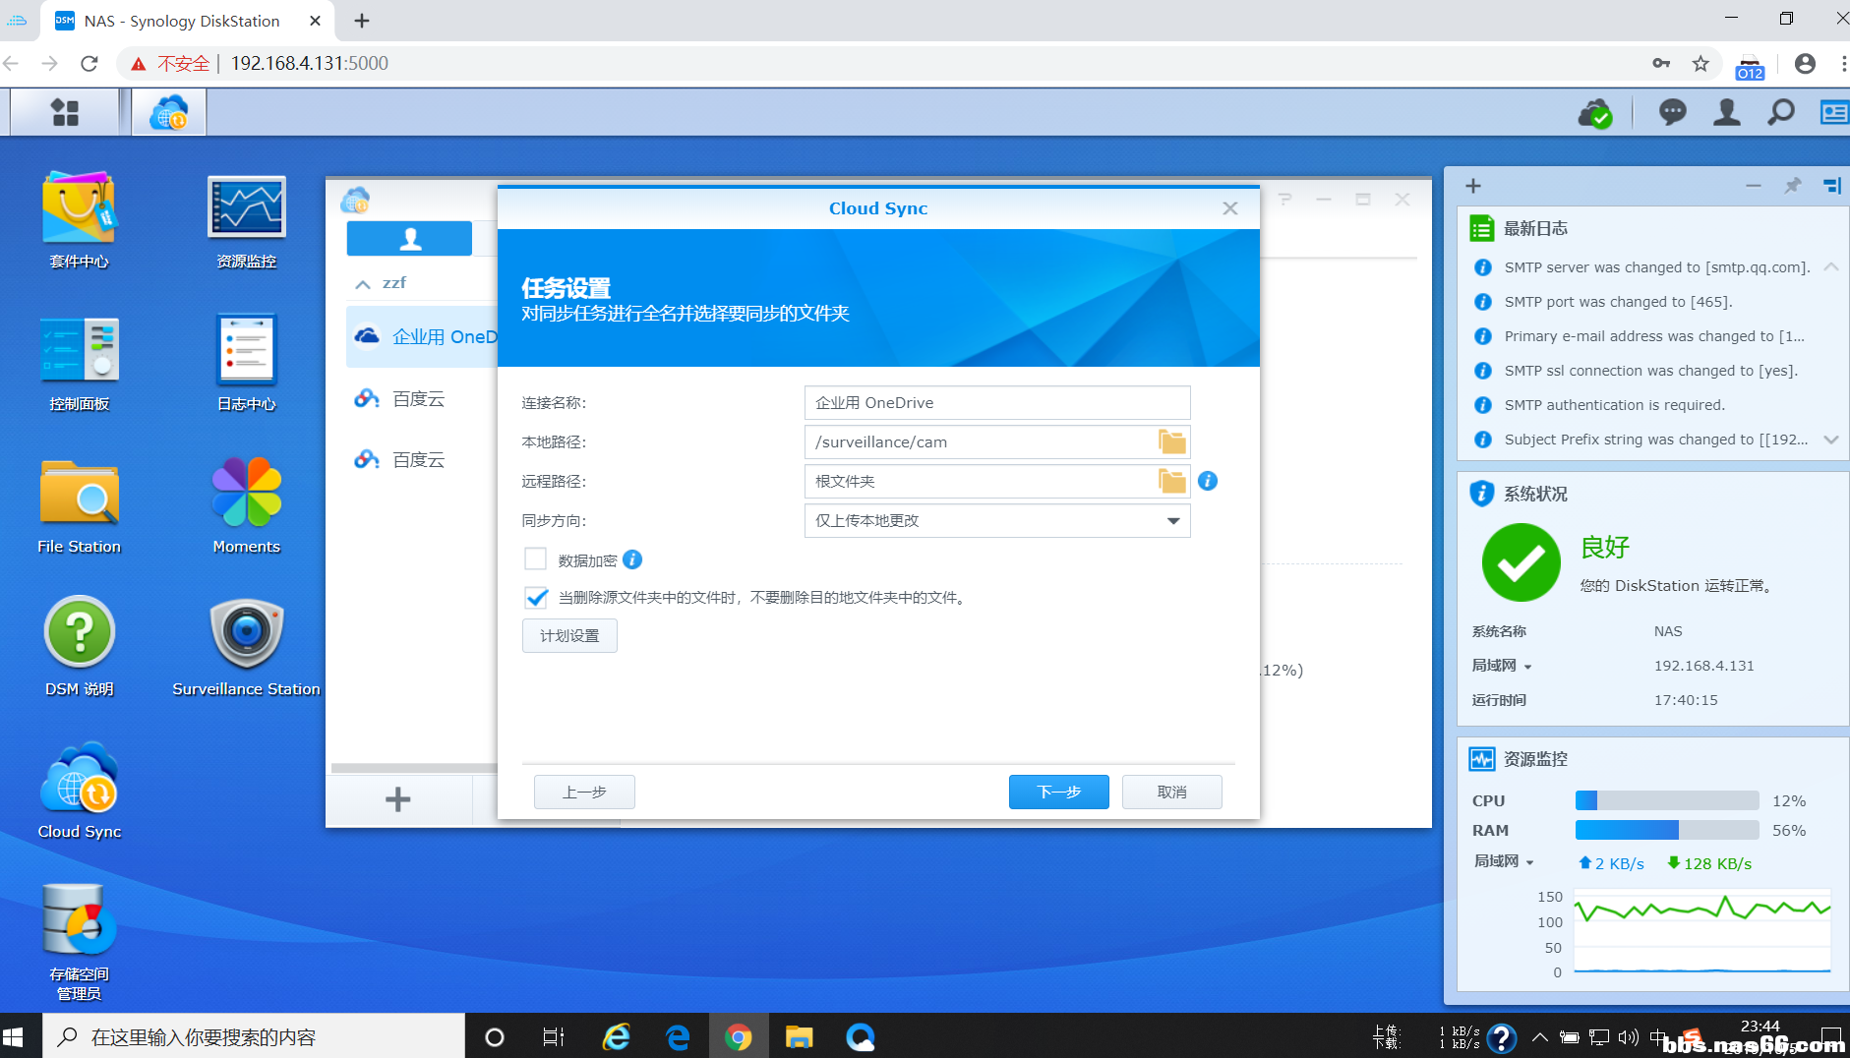The height and width of the screenshot is (1058, 1850).
Task: Select the first 百度云 connection in the list
Action: click(x=418, y=399)
